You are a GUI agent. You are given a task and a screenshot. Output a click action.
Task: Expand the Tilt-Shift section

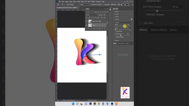[x=114, y=17]
